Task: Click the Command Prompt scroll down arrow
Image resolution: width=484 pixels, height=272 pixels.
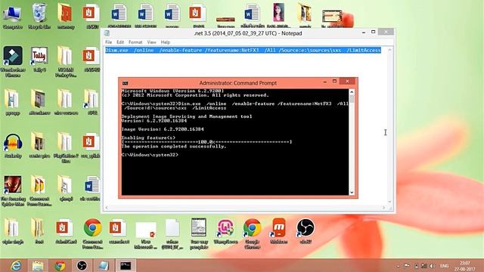Action: pos(352,193)
